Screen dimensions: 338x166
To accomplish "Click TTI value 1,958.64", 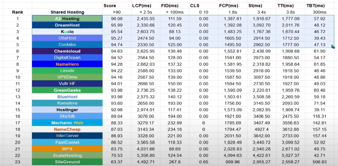I will (x=290, y=64).
